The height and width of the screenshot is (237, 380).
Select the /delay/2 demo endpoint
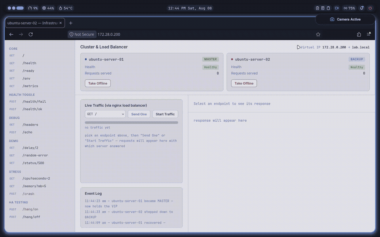pyautogui.click(x=40, y=148)
